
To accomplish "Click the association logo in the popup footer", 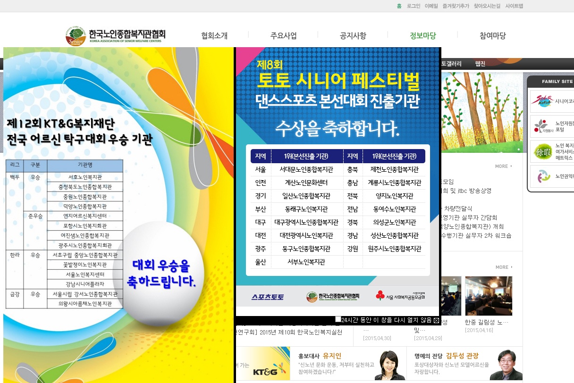I will [x=333, y=296].
